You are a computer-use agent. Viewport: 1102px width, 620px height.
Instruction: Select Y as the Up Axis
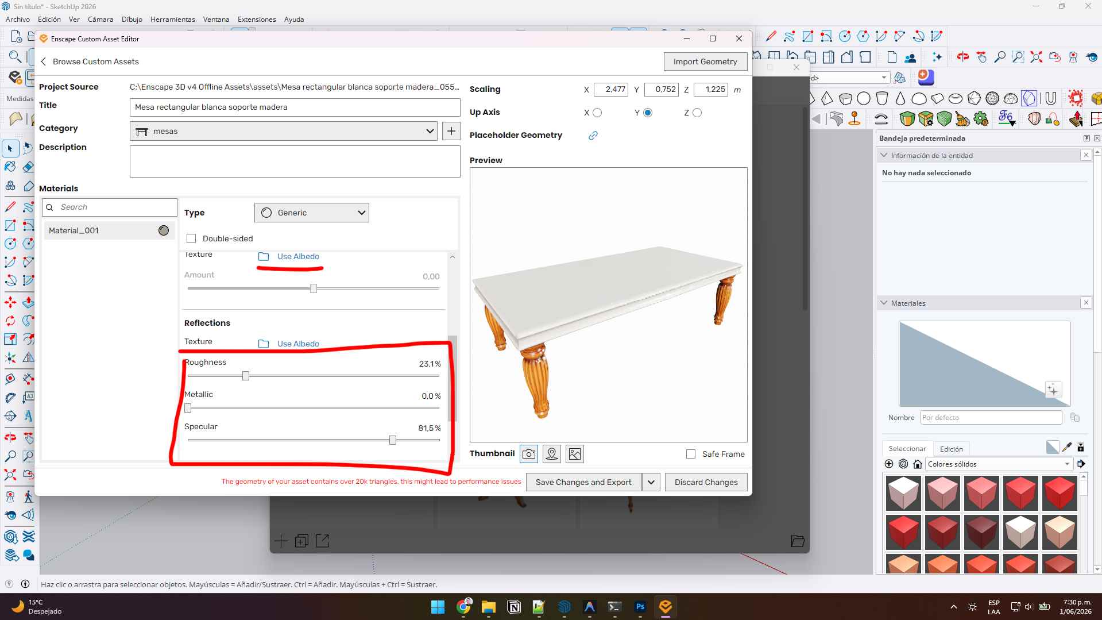click(x=648, y=113)
